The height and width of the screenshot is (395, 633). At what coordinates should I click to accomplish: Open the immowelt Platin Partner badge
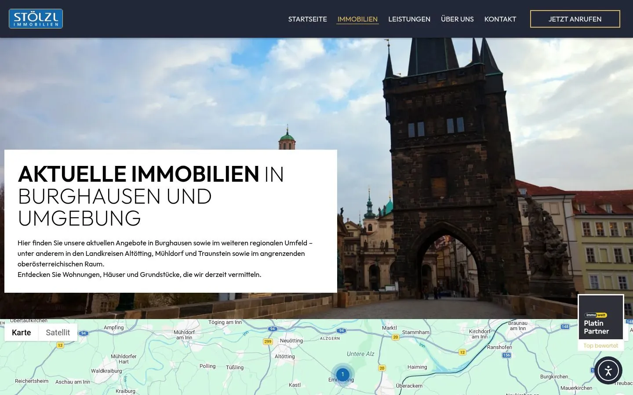tap(601, 317)
